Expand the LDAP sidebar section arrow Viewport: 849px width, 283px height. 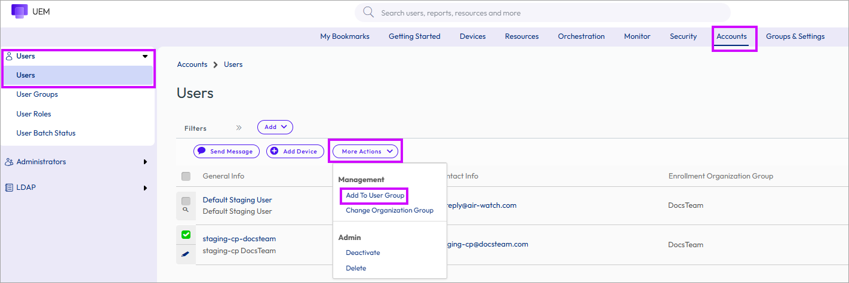pyautogui.click(x=145, y=188)
